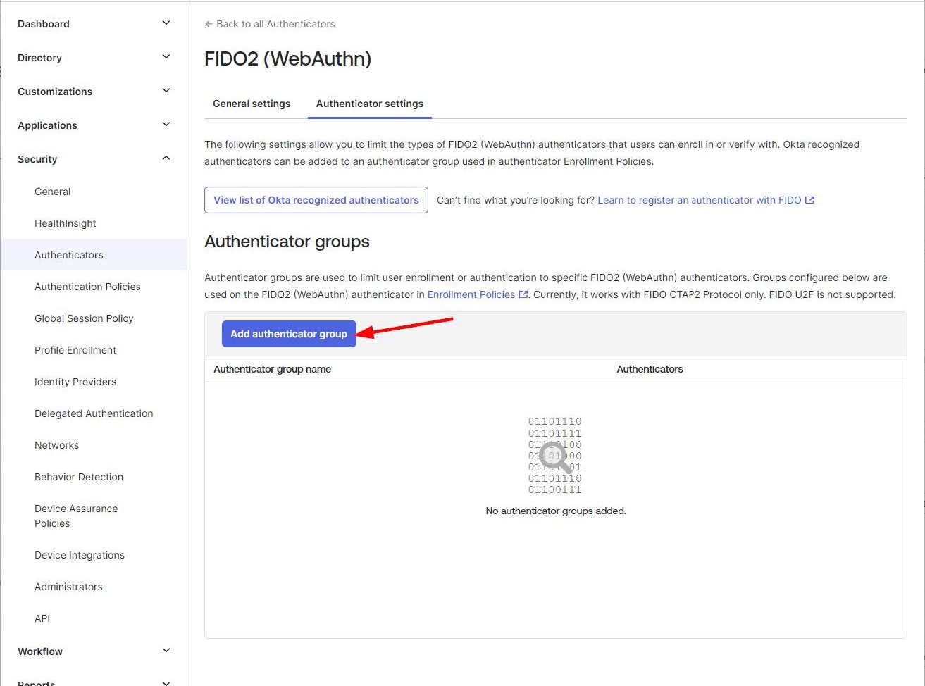Click the magnifier icon in empty state
Image resolution: width=925 pixels, height=686 pixels.
pos(555,457)
